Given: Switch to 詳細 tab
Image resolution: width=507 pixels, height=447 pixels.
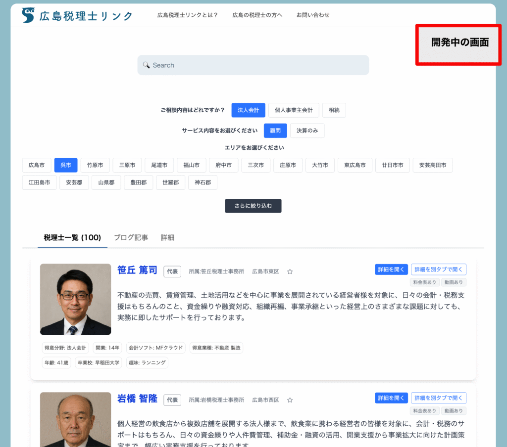Looking at the screenshot, I should pyautogui.click(x=167, y=238).
